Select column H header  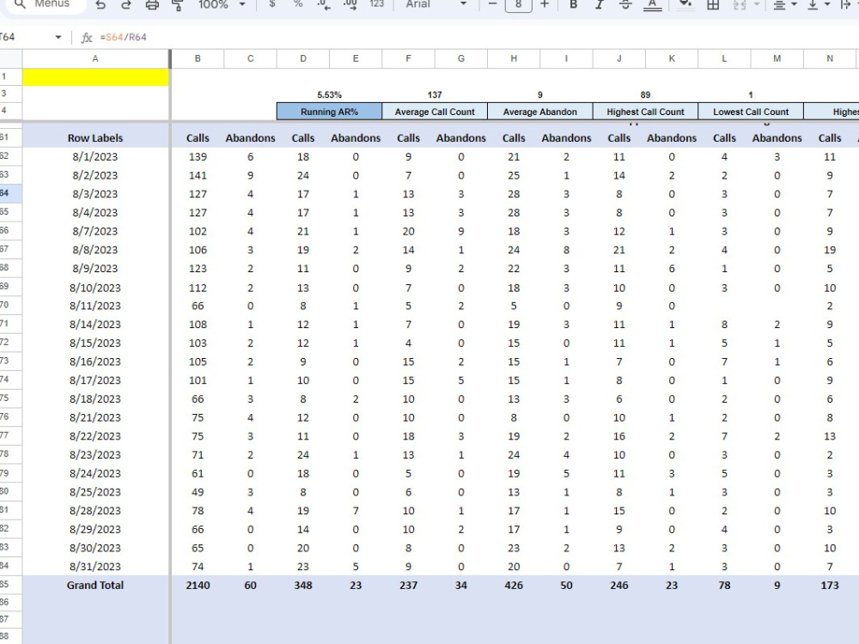[x=514, y=58]
